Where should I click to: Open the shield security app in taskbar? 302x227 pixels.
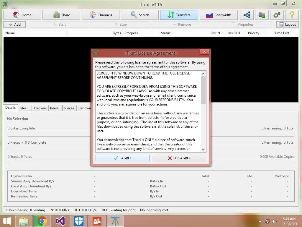click(78, 221)
